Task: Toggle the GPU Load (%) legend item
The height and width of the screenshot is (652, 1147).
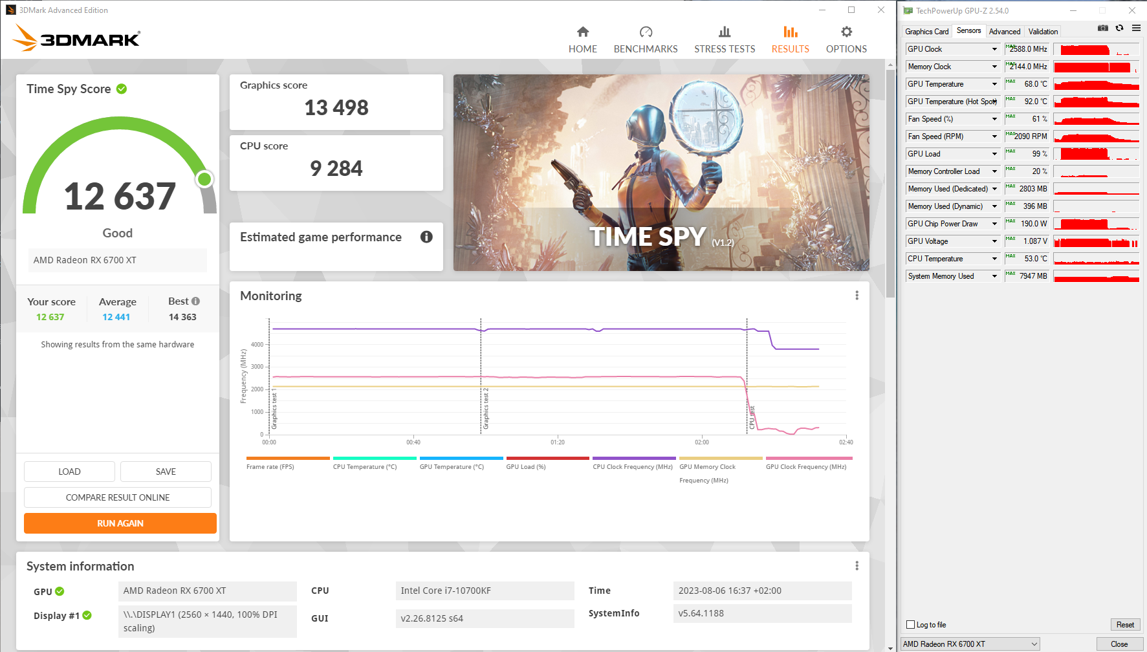Action: [548, 463]
